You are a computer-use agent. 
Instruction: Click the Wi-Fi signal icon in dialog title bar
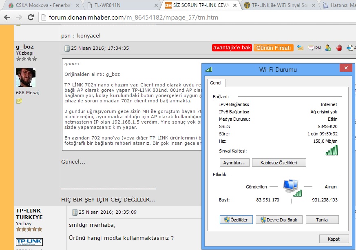[x=209, y=69]
